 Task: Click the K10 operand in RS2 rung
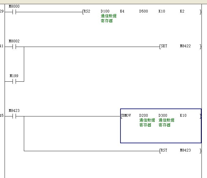(162, 11)
